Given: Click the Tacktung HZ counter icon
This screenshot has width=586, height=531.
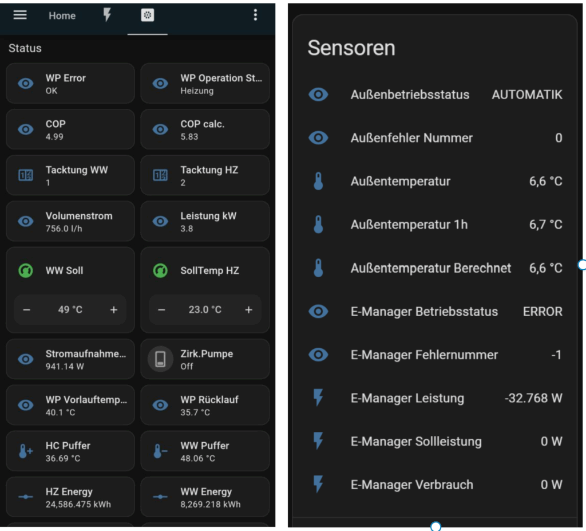Looking at the screenshot, I should click(x=160, y=175).
